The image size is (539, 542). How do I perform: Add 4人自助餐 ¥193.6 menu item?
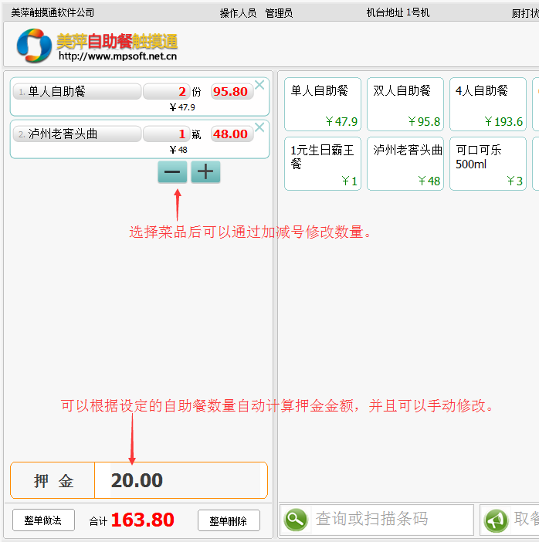488,104
